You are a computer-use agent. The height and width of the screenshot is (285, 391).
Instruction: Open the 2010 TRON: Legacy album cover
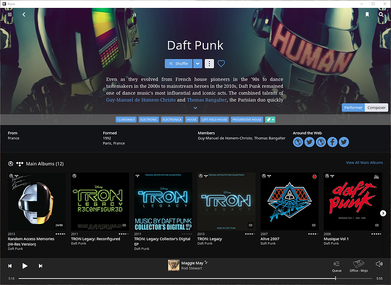(x=227, y=201)
